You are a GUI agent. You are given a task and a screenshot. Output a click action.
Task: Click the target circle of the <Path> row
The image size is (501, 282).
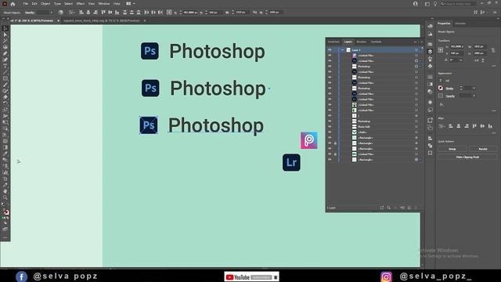tap(416, 132)
